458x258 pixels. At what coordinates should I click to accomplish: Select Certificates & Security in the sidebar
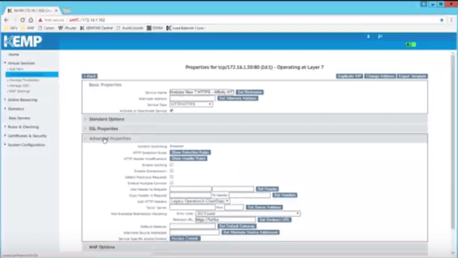click(x=27, y=136)
